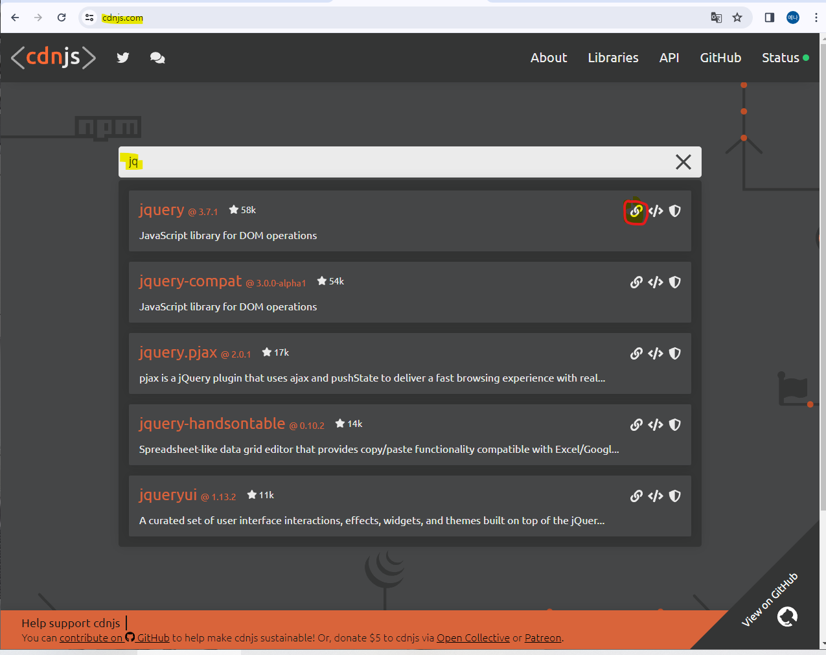Click the '@ 0.10.2' version label
This screenshot has width=826, height=655.
(307, 426)
